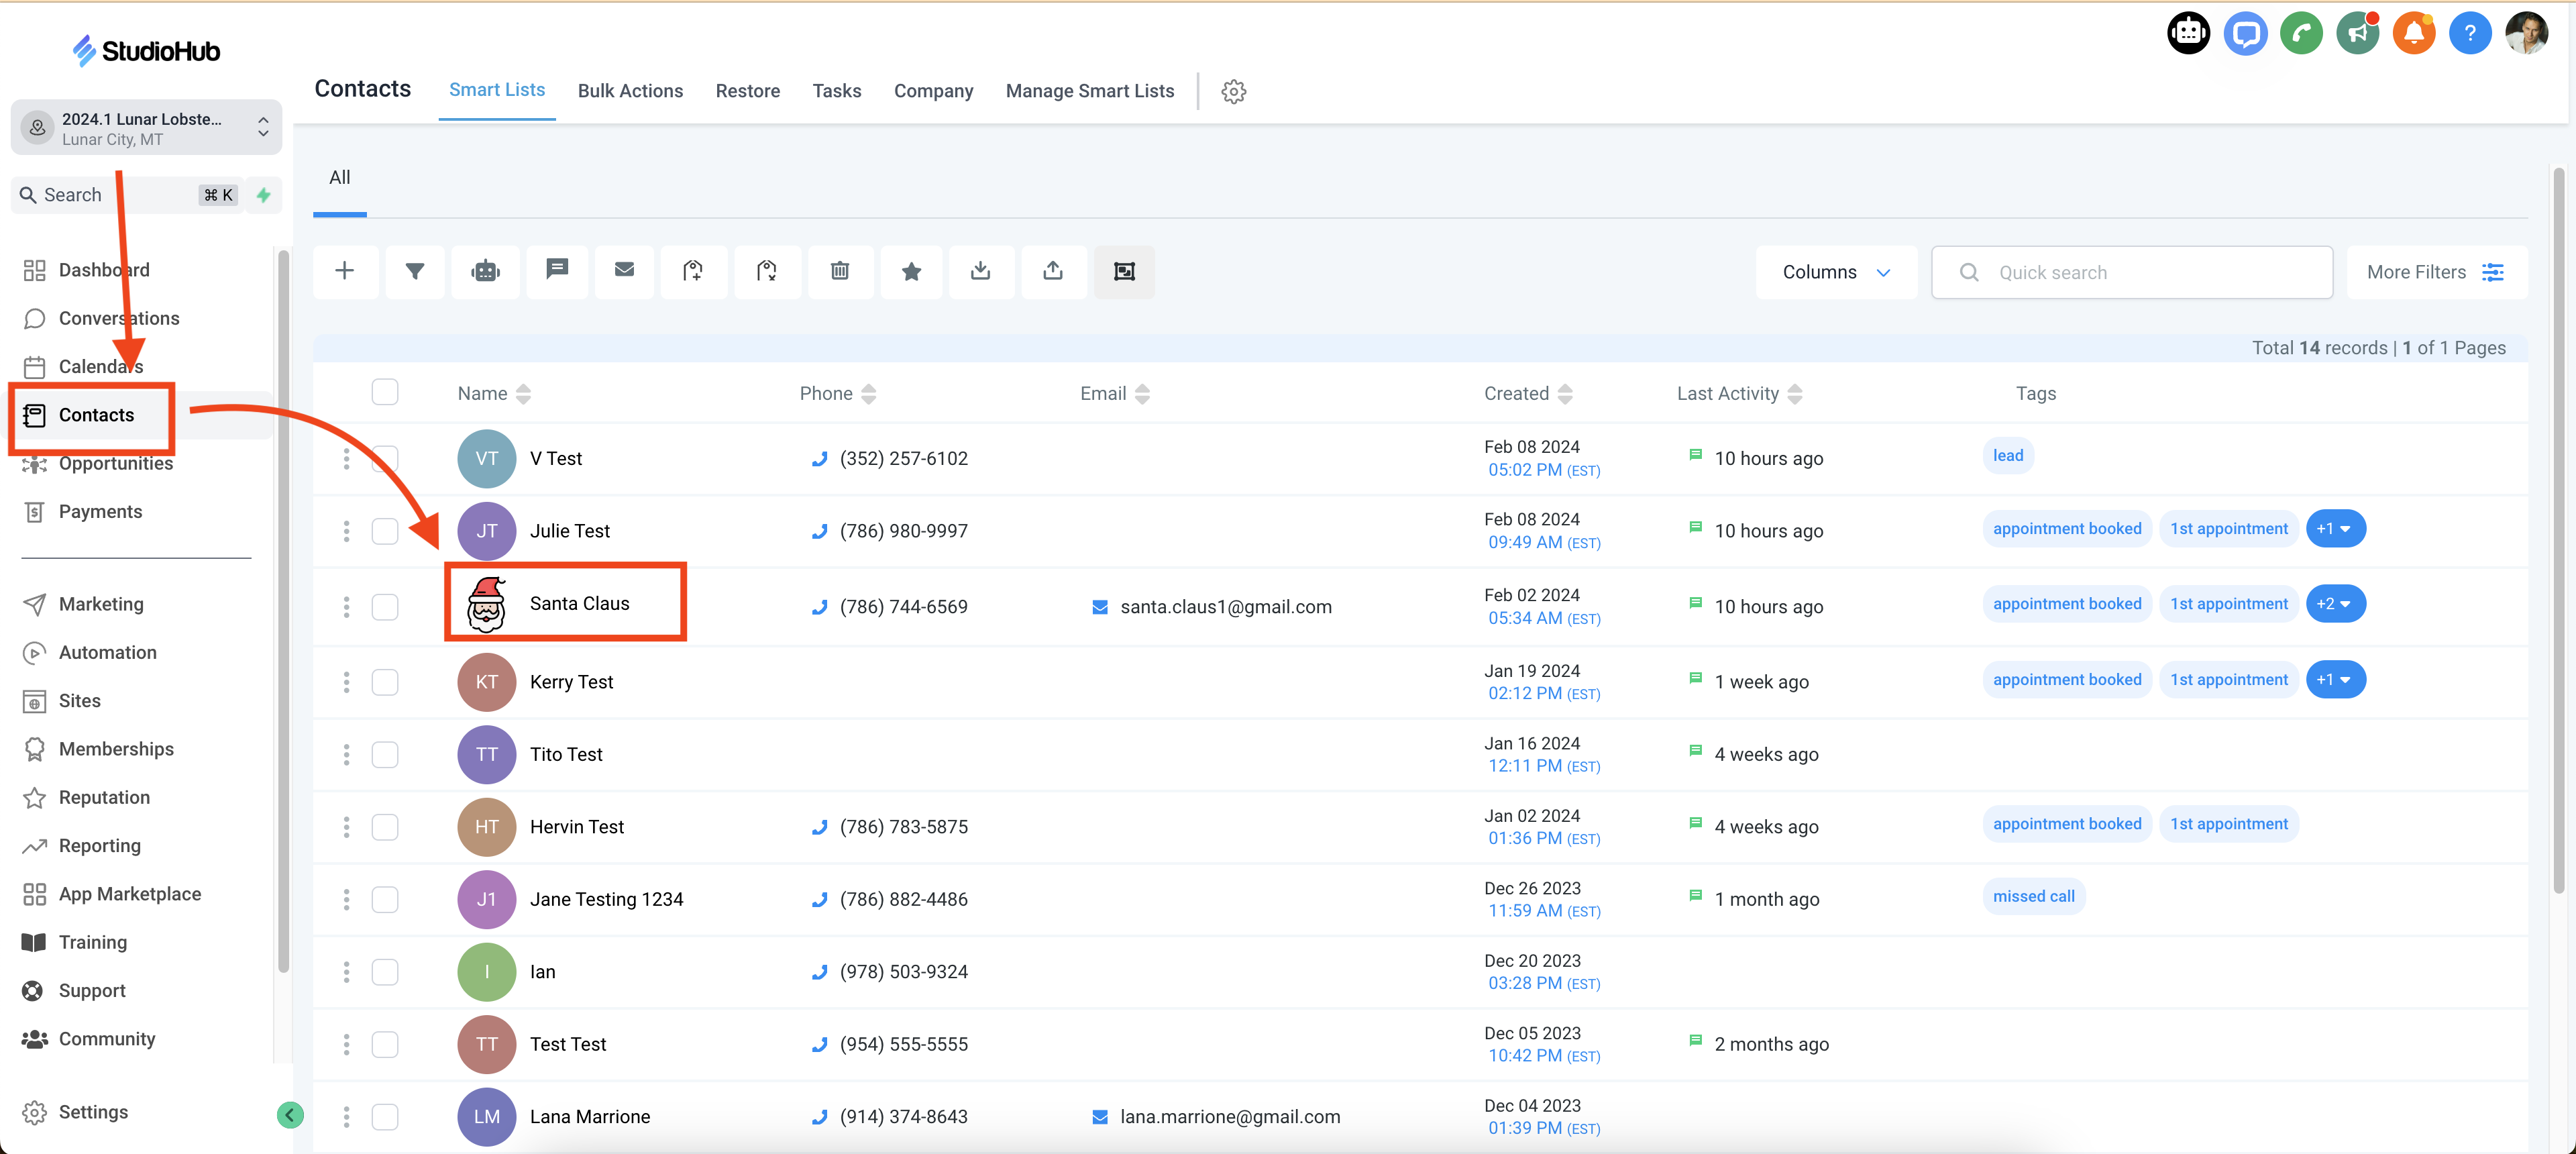Open the notifications bell icon
This screenshot has width=2576, height=1154.
(2413, 34)
